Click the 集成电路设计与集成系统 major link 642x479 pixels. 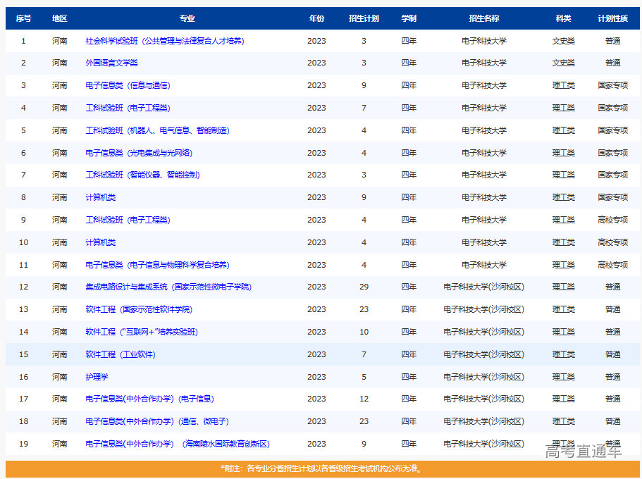[168, 287]
